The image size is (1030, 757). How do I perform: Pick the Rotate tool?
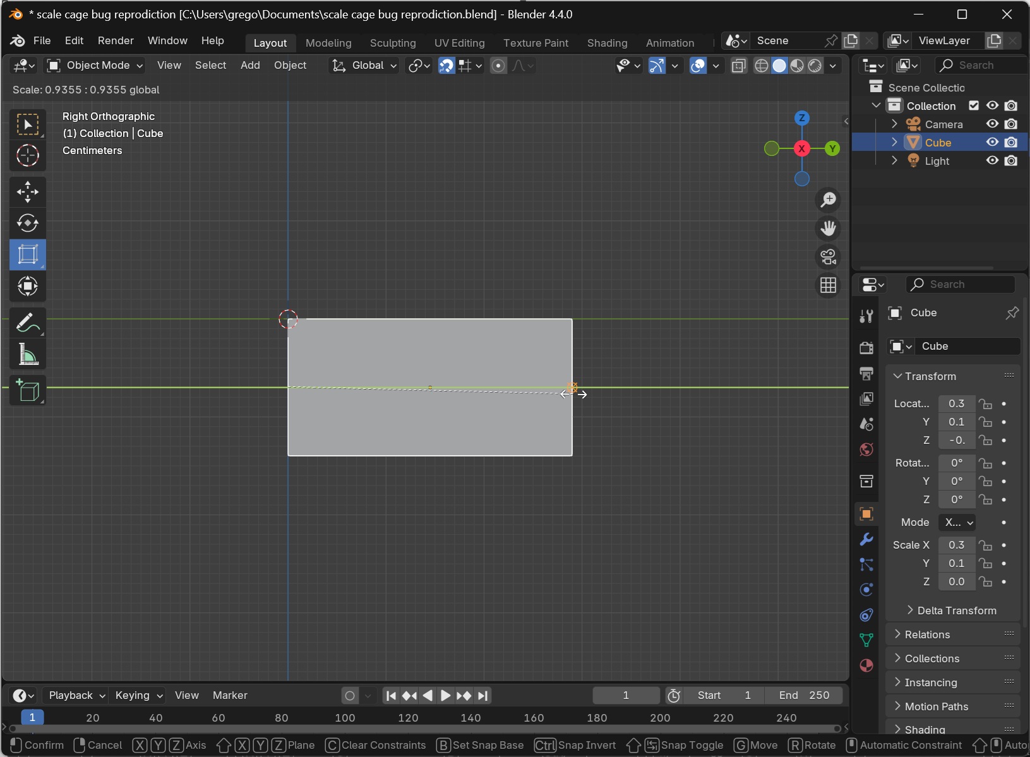point(28,224)
